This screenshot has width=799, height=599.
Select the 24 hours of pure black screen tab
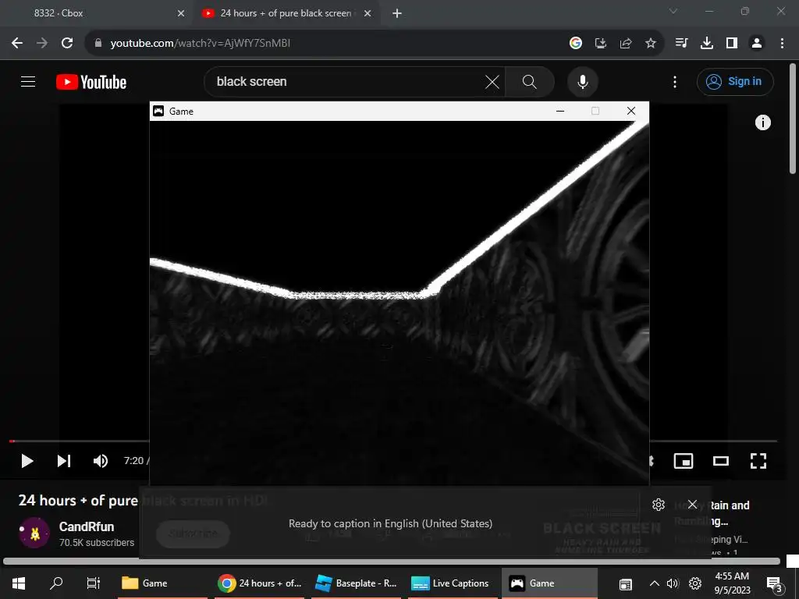[x=286, y=13]
